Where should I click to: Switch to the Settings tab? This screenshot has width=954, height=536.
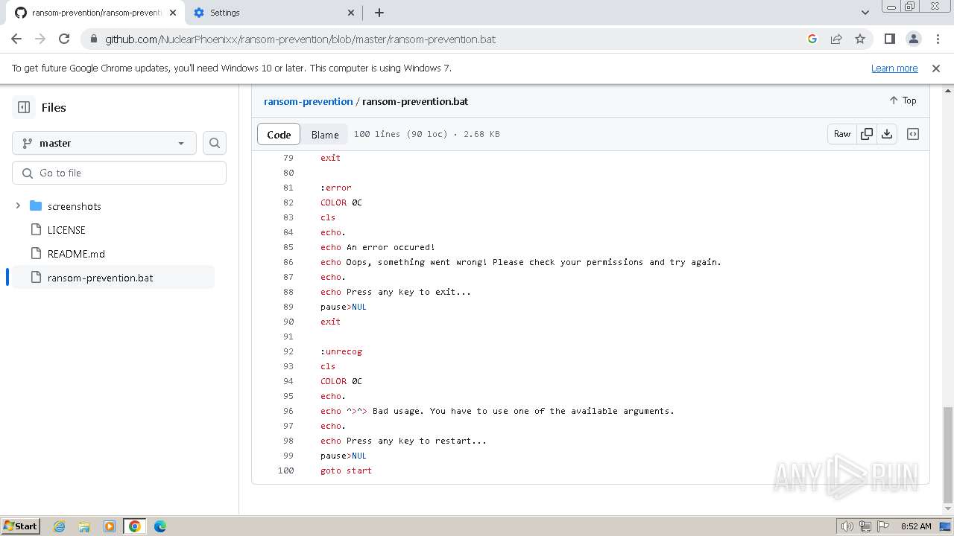click(274, 13)
